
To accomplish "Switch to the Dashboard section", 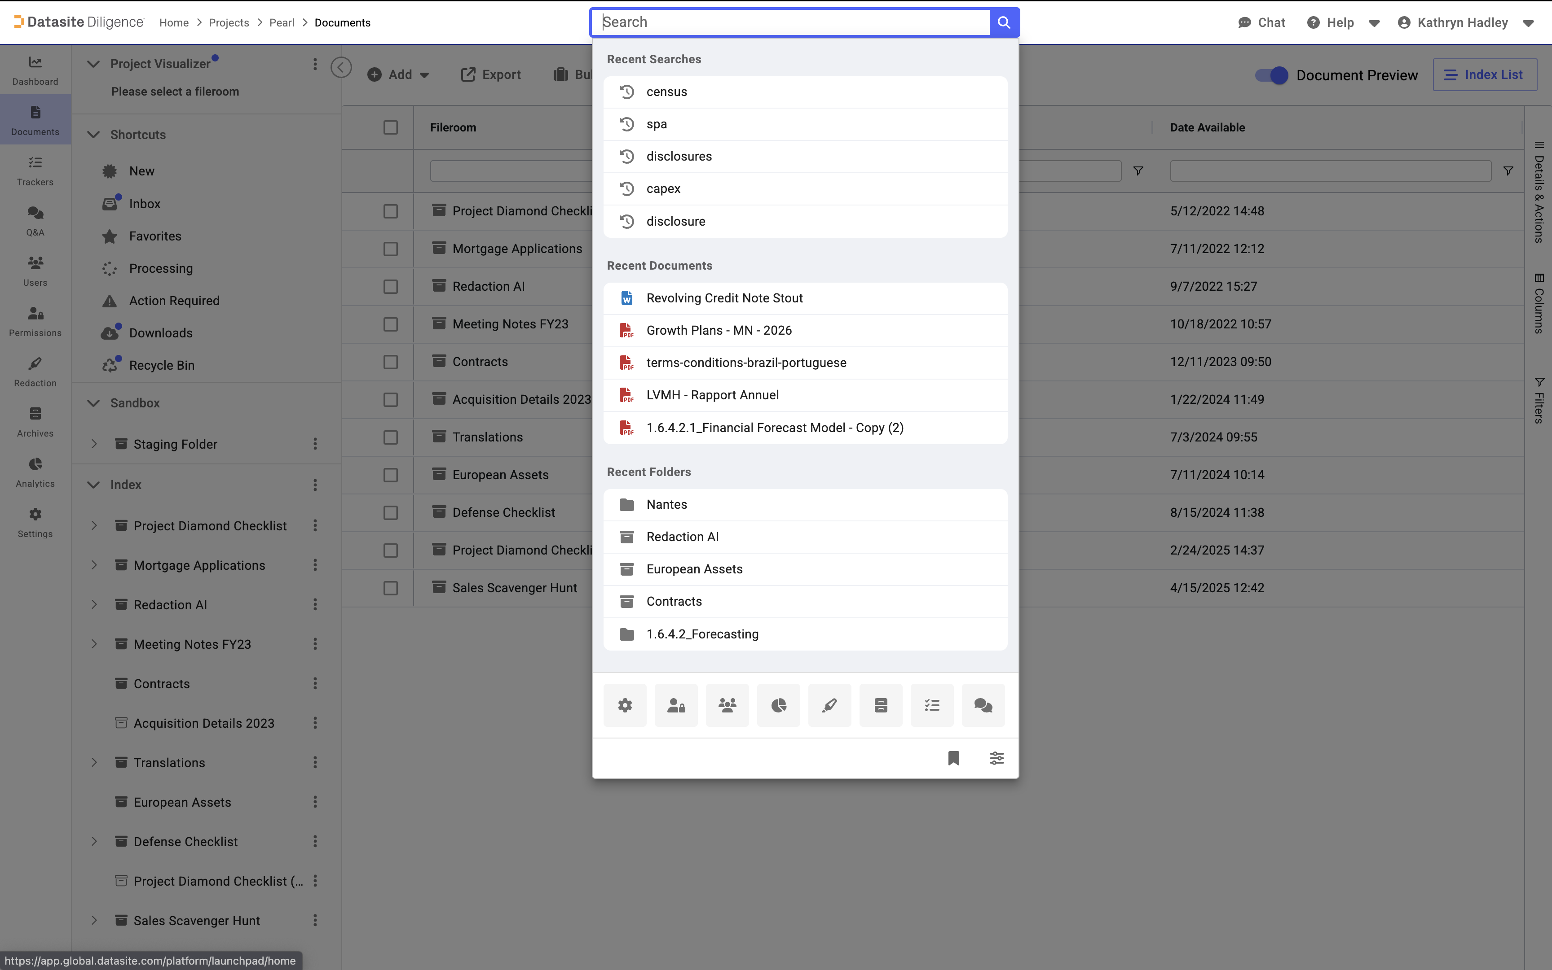I will pos(35,70).
